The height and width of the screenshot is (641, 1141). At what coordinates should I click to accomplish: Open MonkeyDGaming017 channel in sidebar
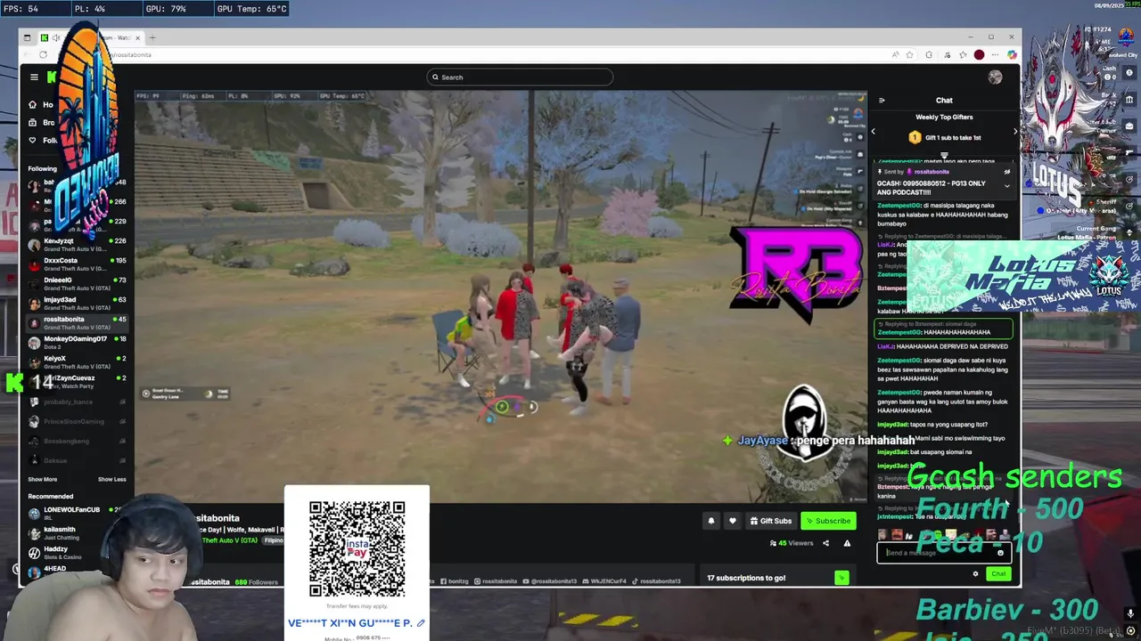78,343
